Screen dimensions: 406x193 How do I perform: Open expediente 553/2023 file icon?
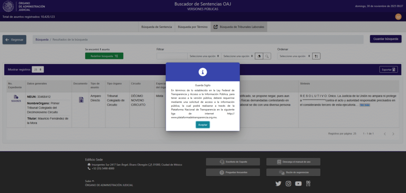click(x=16, y=97)
